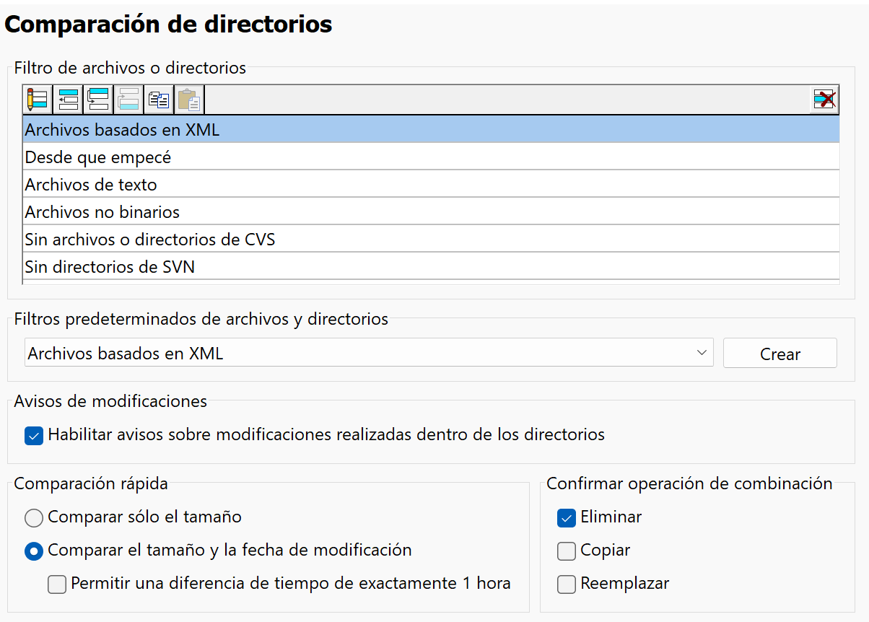This screenshot has width=869, height=622.
Task: Select 'Comparar sólo el tamaño' option
Action: click(33, 517)
